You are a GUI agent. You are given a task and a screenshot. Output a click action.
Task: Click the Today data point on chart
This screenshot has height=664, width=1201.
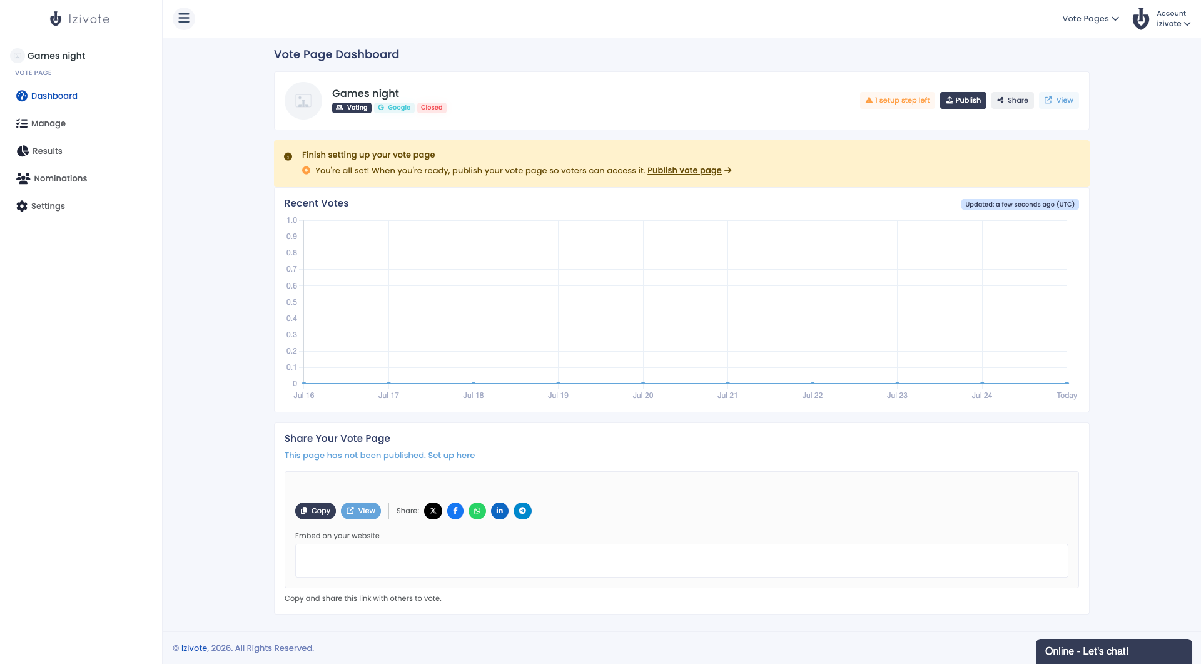pyautogui.click(x=1067, y=383)
